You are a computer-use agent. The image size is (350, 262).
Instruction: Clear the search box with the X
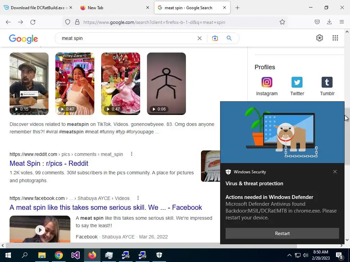pyautogui.click(x=200, y=38)
